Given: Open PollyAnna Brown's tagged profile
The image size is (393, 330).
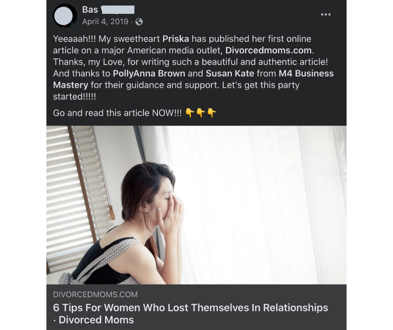Looking at the screenshot, I should (x=149, y=73).
